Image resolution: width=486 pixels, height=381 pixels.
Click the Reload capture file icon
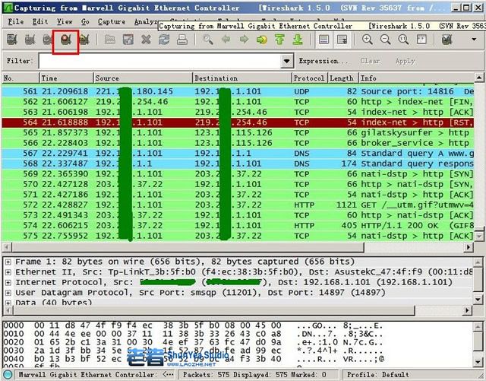tap(164, 40)
